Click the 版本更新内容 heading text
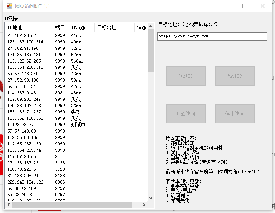This screenshot has height=213, width=275. [181, 138]
